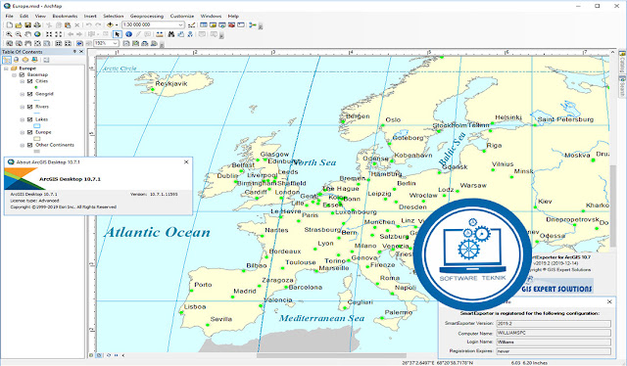Activate the Identify tool
The width and height of the screenshot is (627, 366).
click(x=128, y=34)
